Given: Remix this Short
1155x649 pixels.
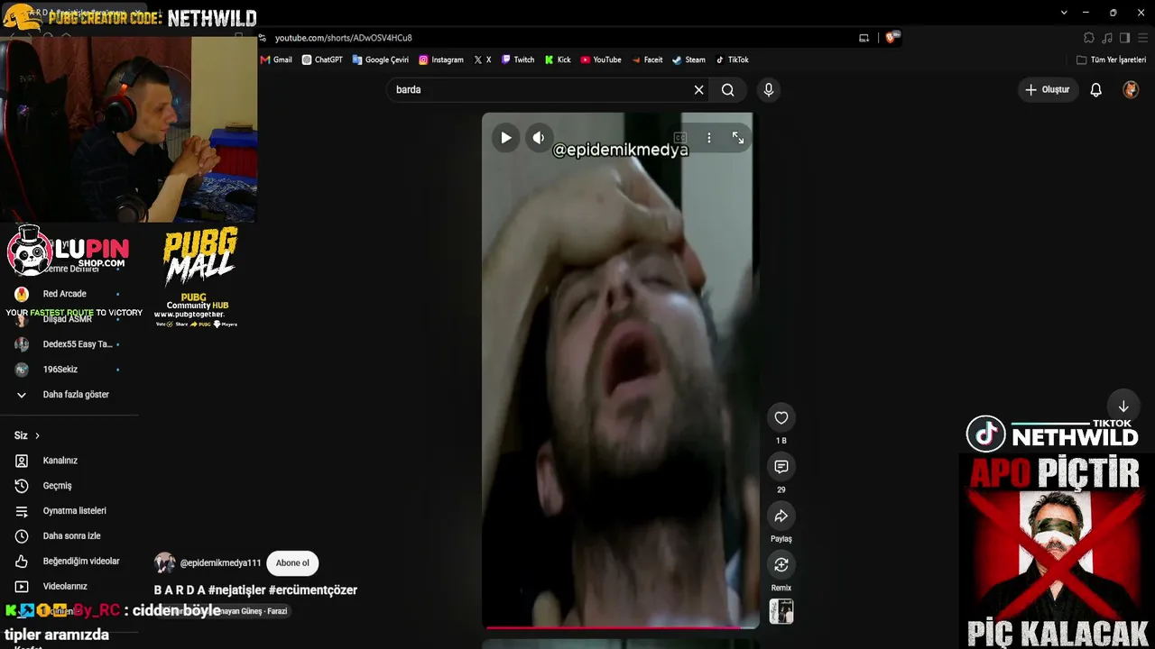Looking at the screenshot, I should (781, 564).
